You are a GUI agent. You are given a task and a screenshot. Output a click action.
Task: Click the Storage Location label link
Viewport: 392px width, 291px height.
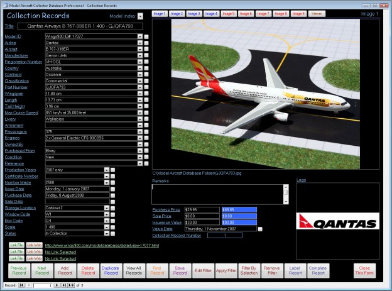pyautogui.click(x=20, y=208)
